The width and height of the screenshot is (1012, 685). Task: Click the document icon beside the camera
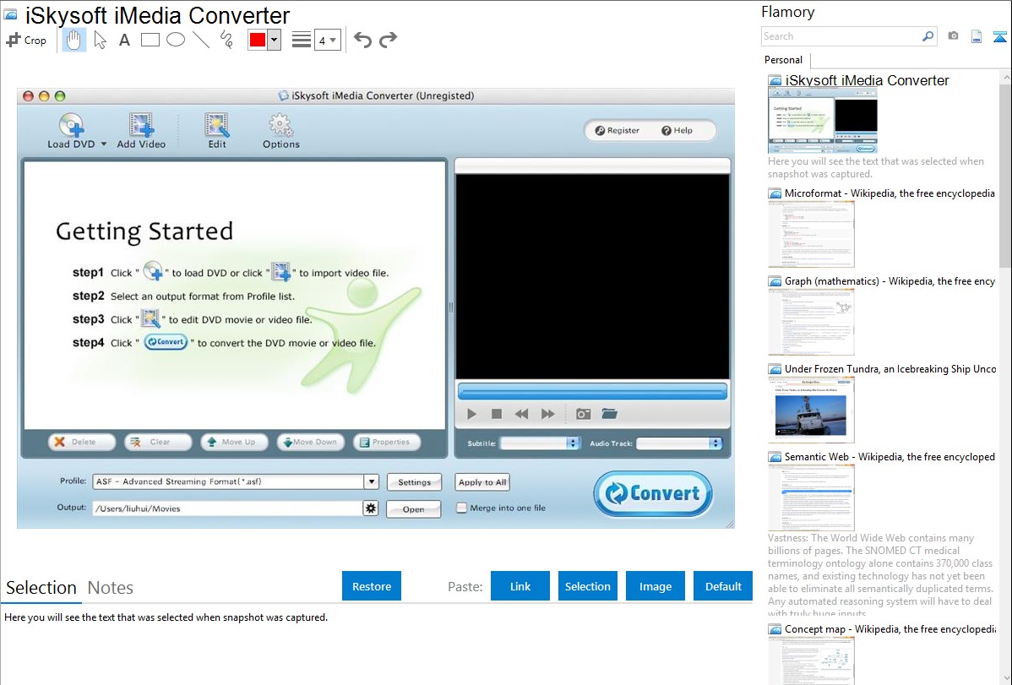coord(977,37)
